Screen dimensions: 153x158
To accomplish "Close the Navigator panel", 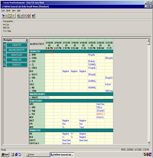I will coord(26,40).
